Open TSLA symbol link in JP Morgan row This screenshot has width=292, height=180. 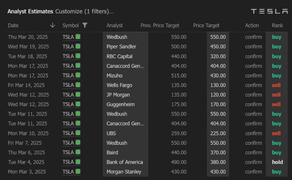tap(68, 95)
